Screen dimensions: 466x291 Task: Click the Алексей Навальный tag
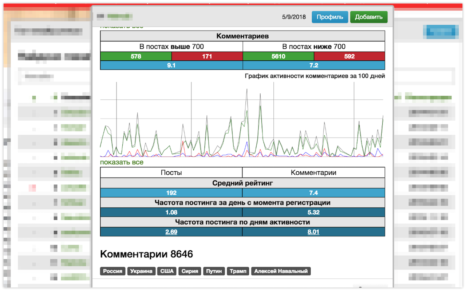coord(281,271)
